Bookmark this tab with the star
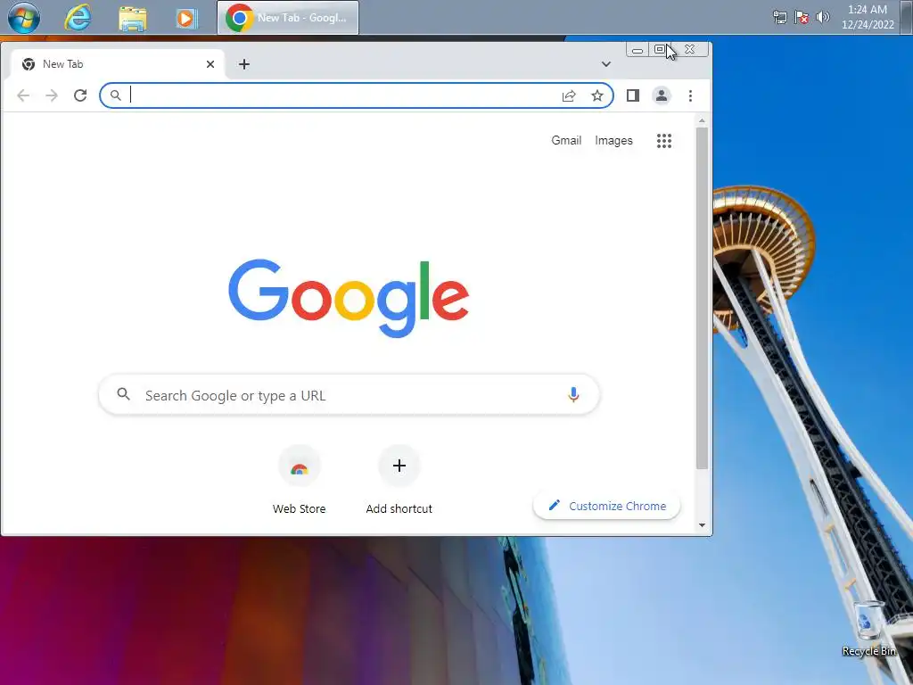Screen dimensions: 913x685 click(597, 95)
